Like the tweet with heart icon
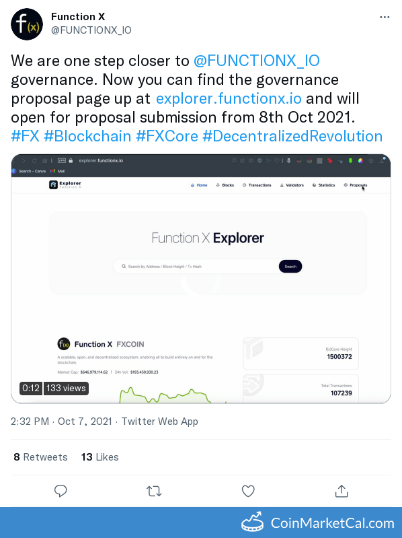This screenshot has width=402, height=538. point(248,491)
